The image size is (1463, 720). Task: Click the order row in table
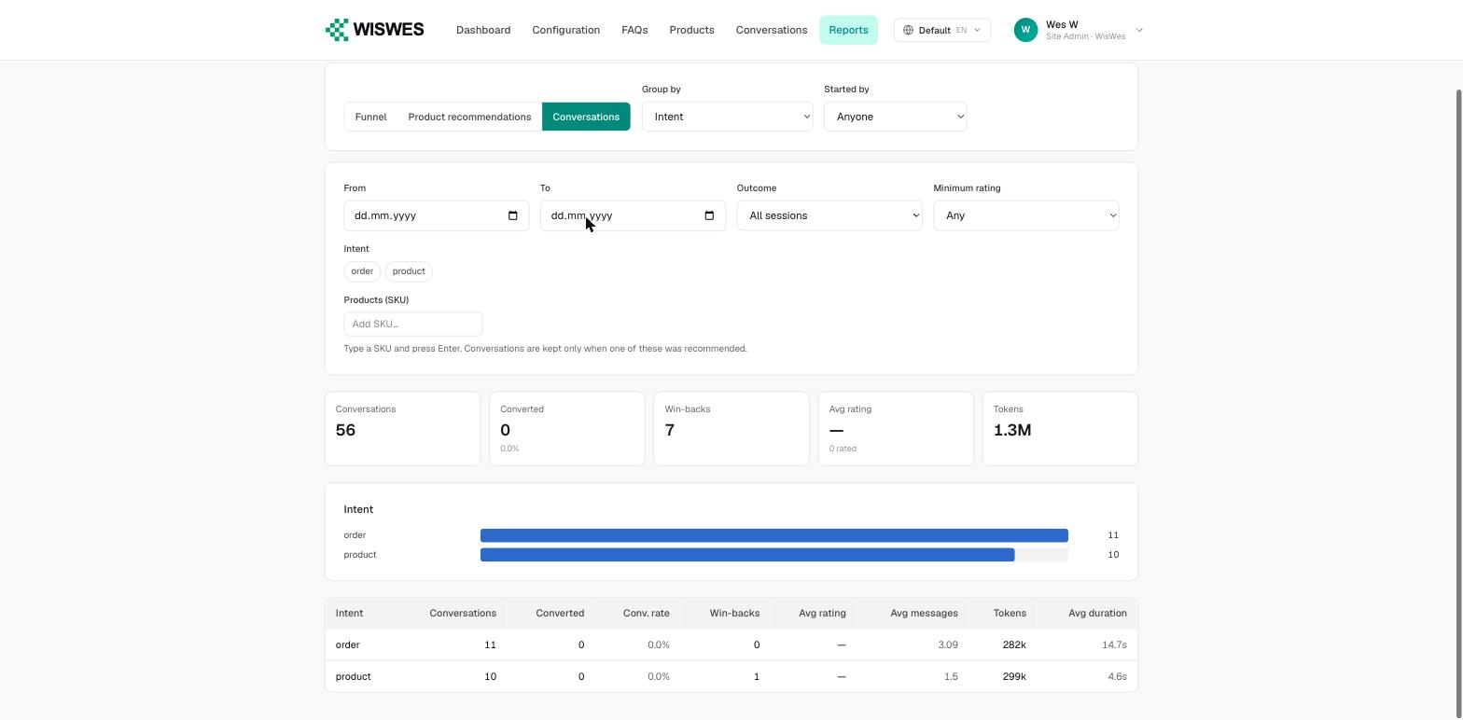pos(731,644)
